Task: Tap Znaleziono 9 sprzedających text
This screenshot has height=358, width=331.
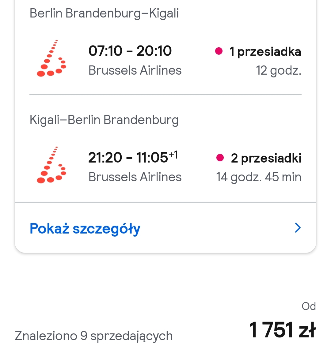Action: click(94, 336)
